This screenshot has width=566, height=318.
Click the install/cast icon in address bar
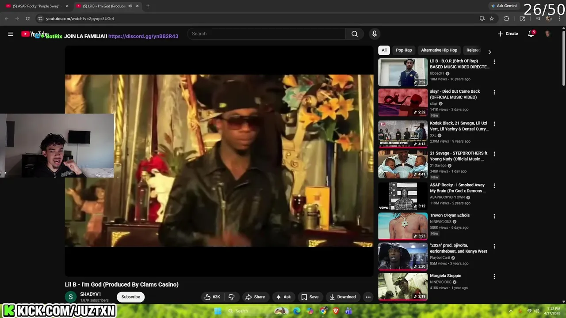coord(482,19)
